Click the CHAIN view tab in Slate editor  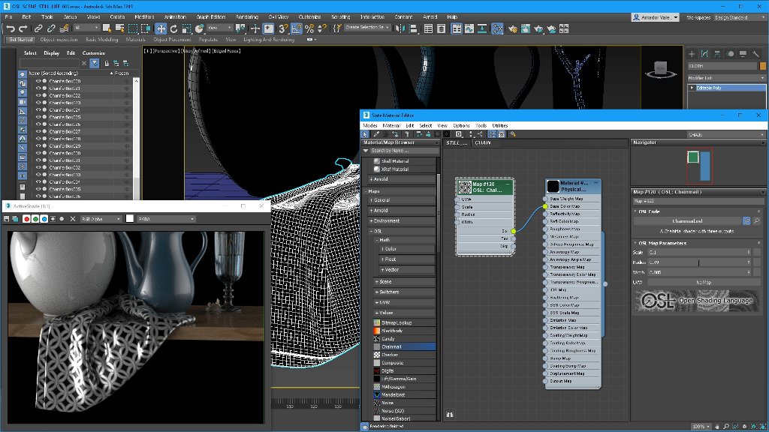click(x=483, y=142)
